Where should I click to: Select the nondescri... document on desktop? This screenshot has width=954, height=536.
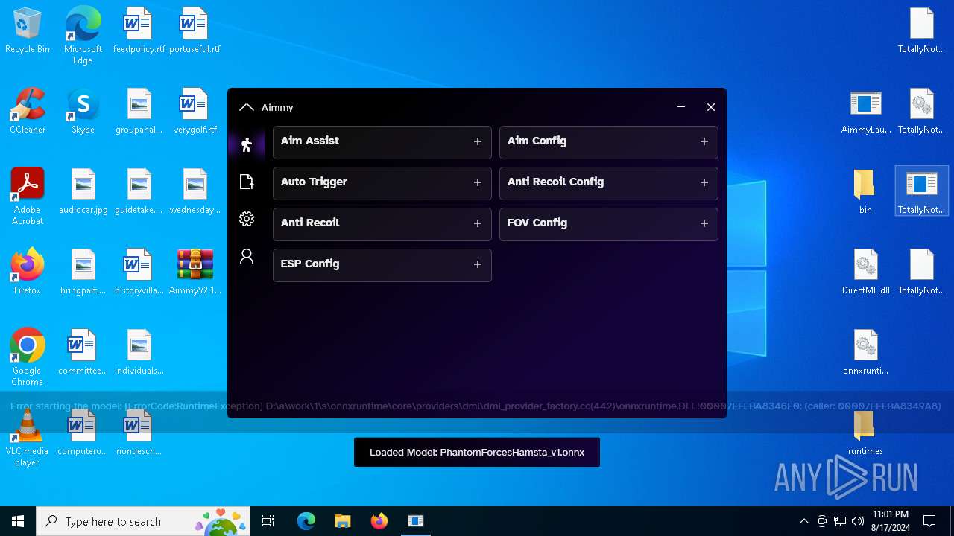coord(139,433)
